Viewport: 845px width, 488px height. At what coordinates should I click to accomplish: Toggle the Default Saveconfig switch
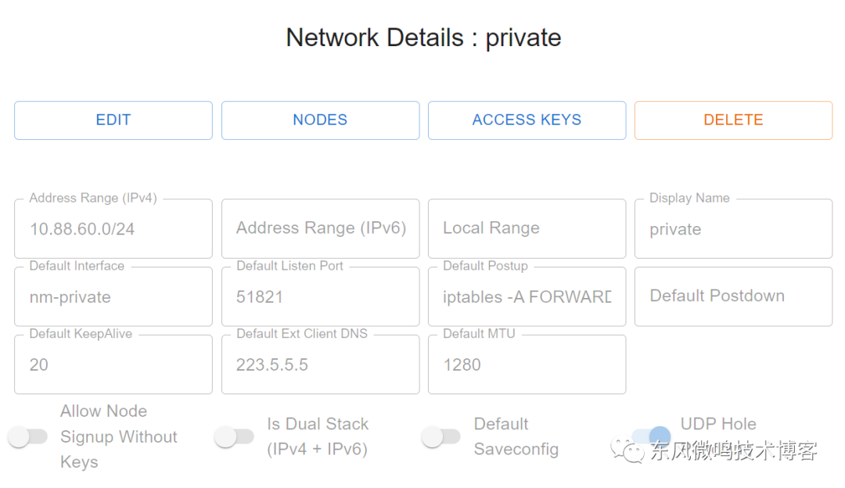point(441,436)
